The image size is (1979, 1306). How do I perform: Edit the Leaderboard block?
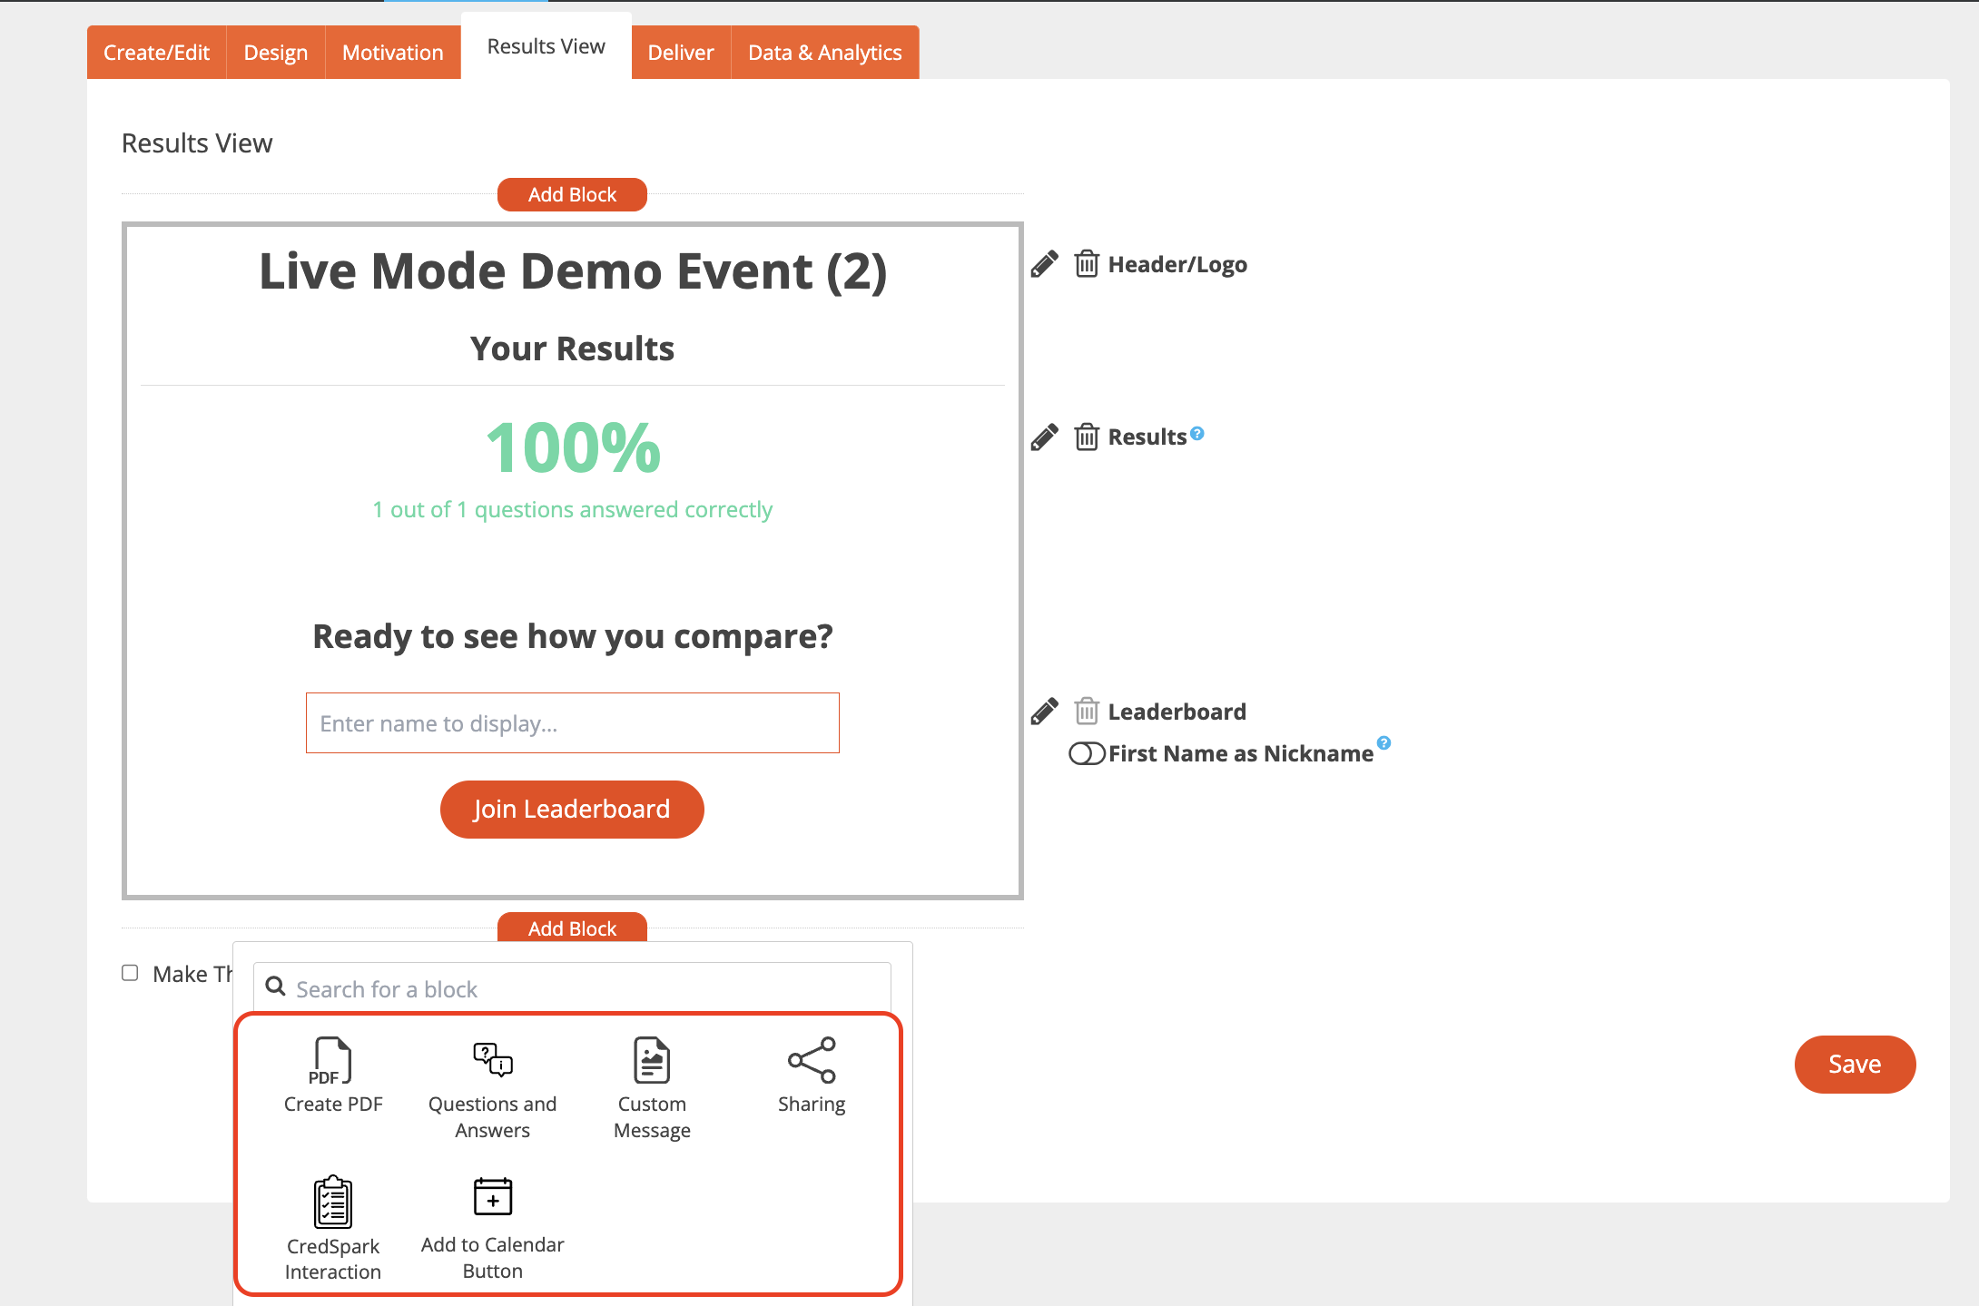tap(1044, 712)
